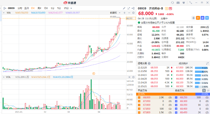
Task: Switch to 5分 minute chart
Action: 59,8
